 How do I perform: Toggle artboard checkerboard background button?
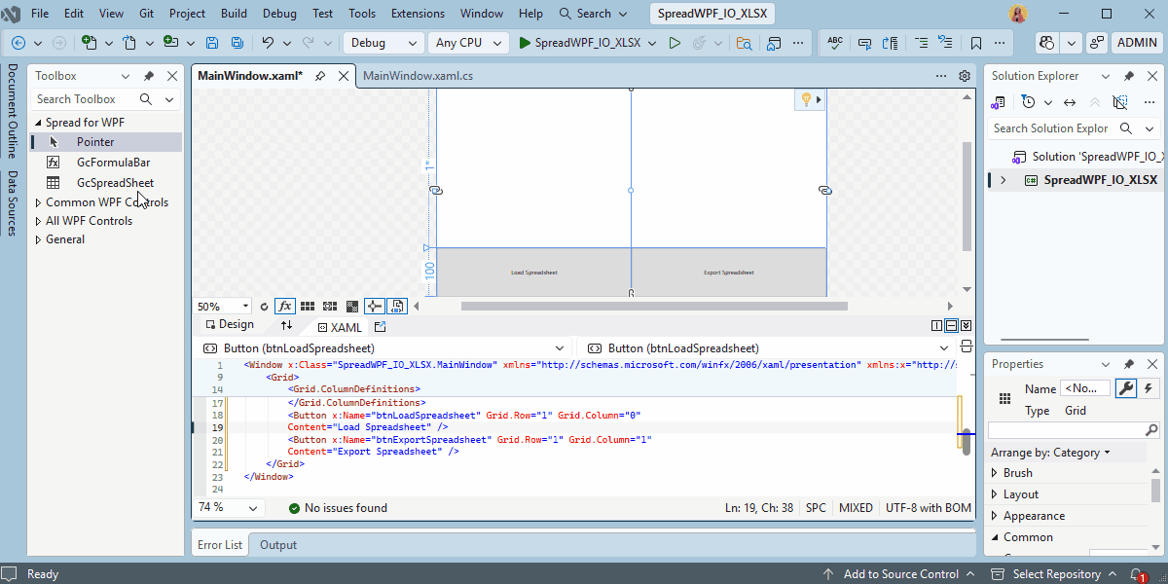352,306
